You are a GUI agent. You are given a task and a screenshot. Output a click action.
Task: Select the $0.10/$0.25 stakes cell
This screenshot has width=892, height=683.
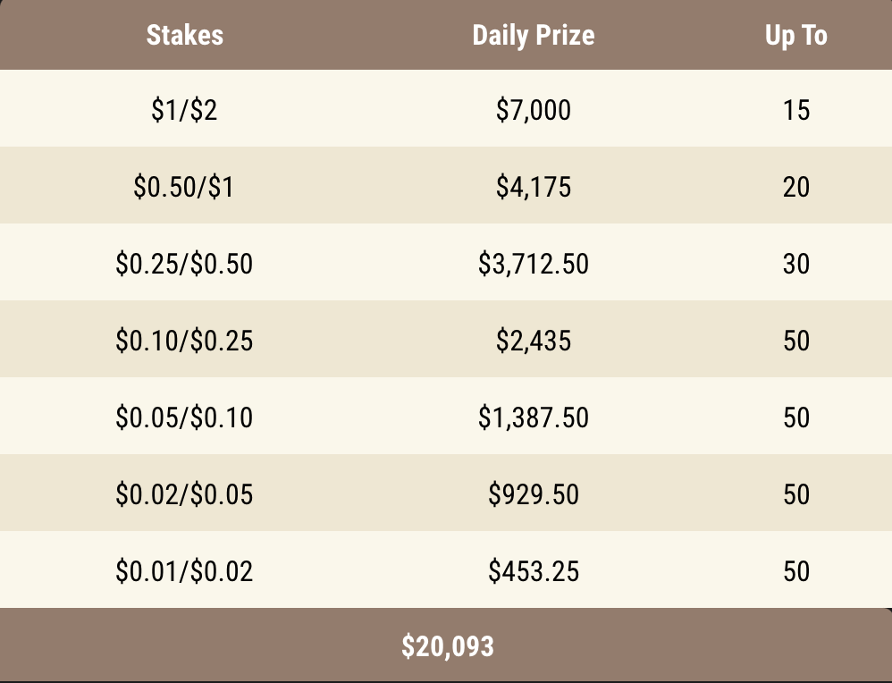point(184,341)
